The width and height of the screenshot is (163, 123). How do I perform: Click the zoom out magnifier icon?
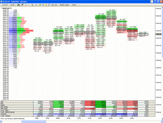coord(29,5)
